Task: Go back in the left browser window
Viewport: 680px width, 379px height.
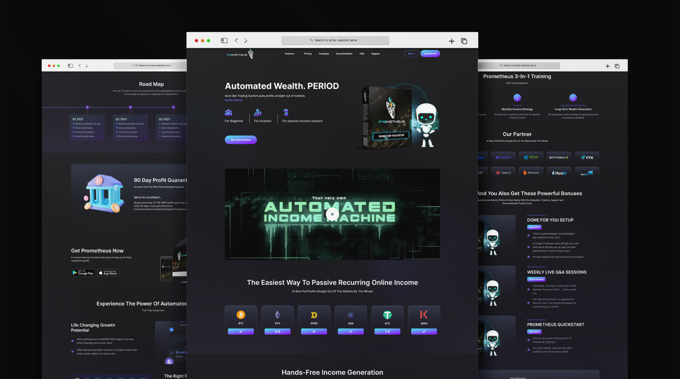Action: click(80, 66)
